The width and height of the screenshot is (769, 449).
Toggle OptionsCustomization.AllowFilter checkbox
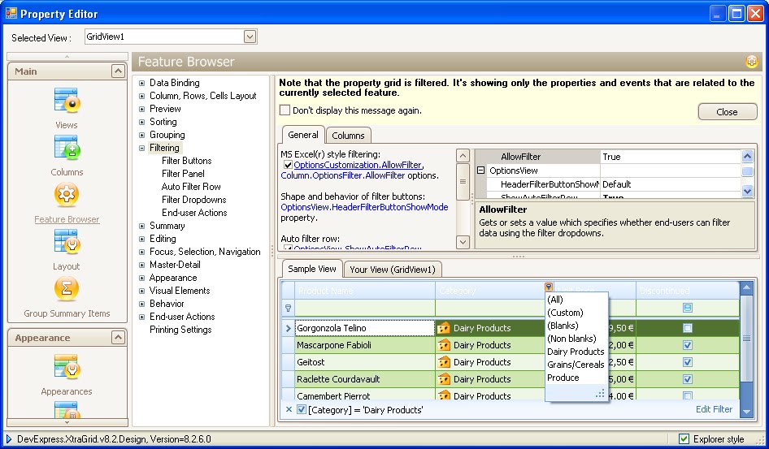tap(288, 165)
